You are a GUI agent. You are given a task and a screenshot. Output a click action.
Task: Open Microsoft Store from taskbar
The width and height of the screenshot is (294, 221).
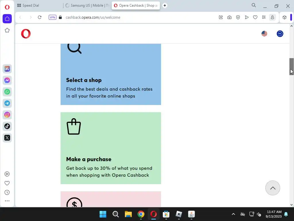[x=166, y=214]
